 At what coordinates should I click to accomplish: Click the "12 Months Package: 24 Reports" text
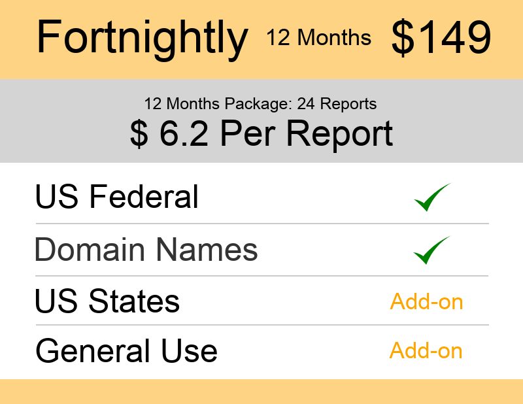(x=260, y=103)
